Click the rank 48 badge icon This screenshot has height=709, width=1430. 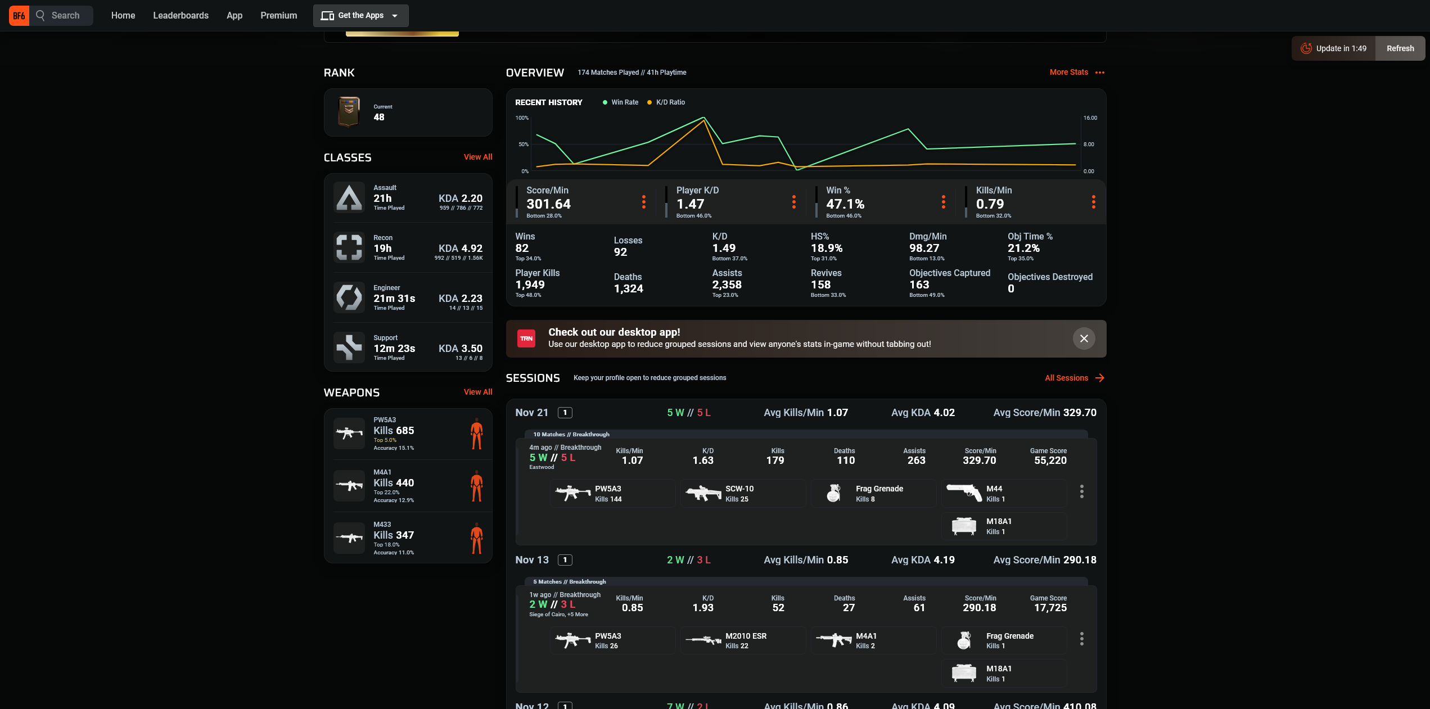(x=349, y=112)
